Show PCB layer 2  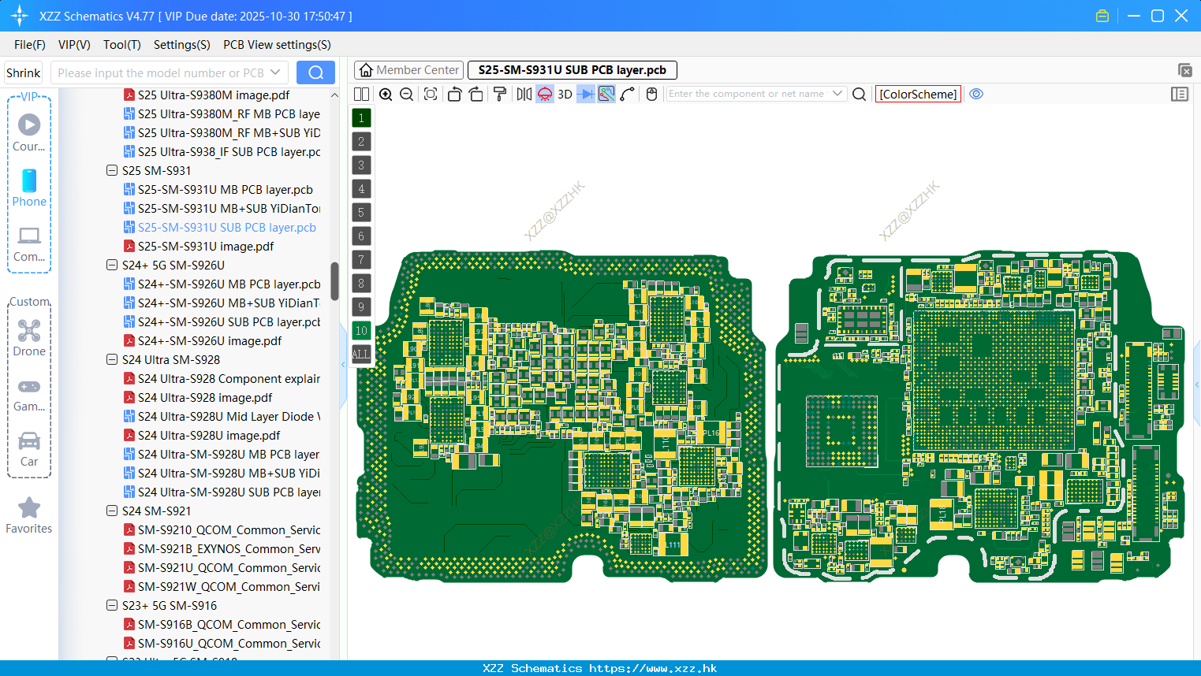tap(361, 141)
